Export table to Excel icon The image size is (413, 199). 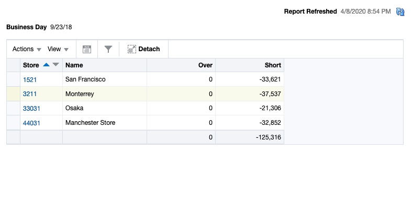[x=87, y=49]
